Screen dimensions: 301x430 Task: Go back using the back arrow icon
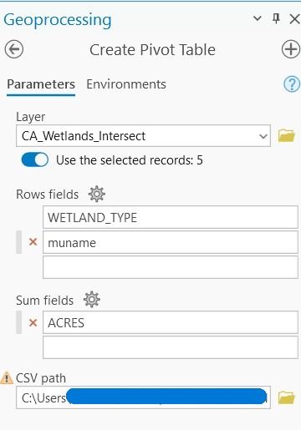14,49
